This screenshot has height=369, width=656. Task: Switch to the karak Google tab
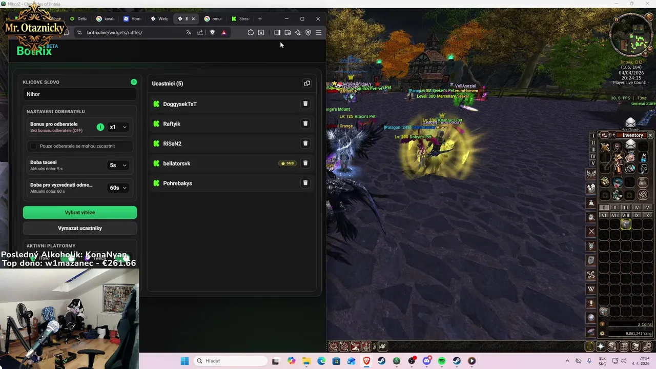coord(107,19)
